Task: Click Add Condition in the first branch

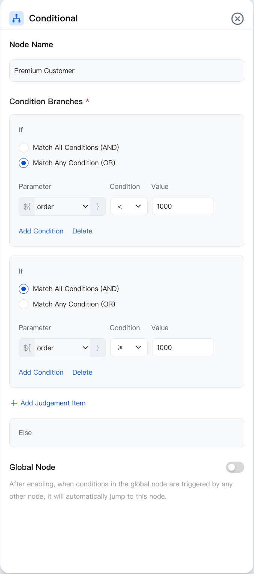Action: [41, 231]
